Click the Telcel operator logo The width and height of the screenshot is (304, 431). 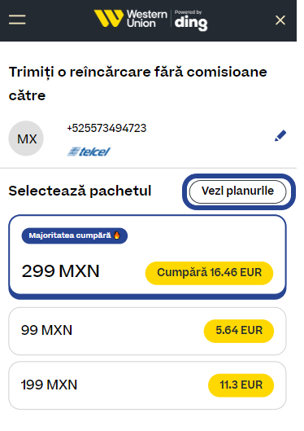point(89,152)
